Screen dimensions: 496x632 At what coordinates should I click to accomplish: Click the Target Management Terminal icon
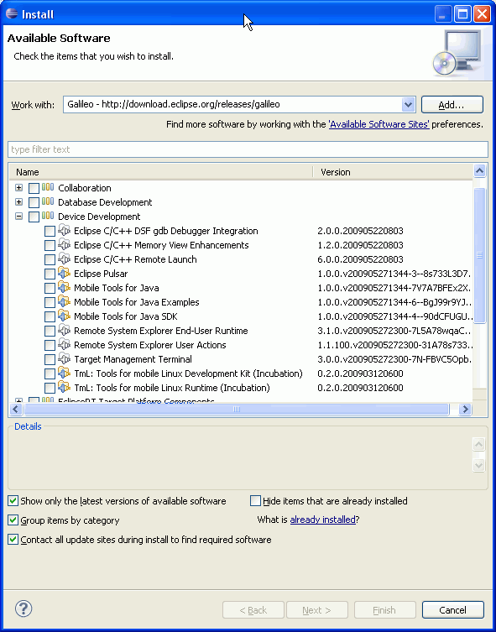[65, 359]
